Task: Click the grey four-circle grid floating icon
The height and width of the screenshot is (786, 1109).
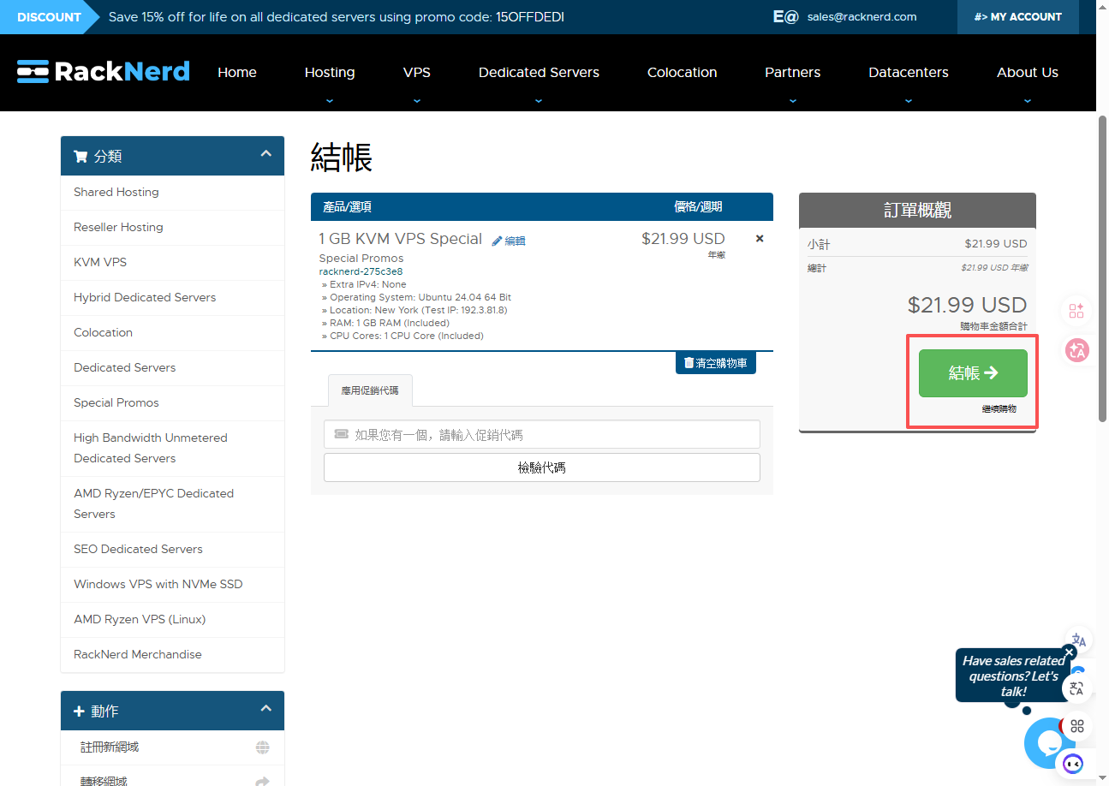Action: pos(1077,726)
